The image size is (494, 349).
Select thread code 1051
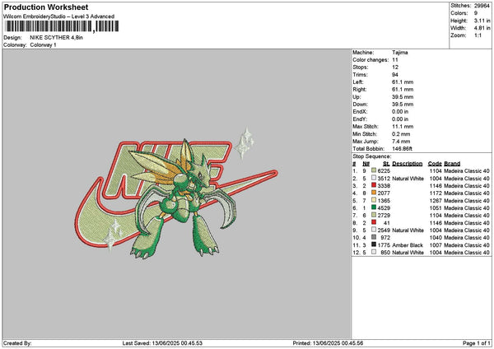click(436, 208)
